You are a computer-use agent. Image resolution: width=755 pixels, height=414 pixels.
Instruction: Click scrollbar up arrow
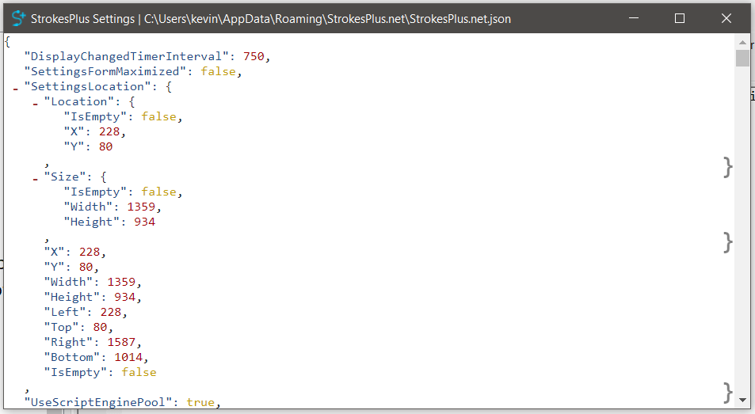pos(742,42)
